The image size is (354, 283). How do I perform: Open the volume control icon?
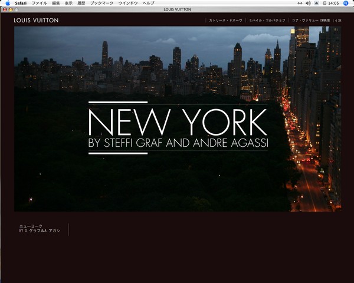(308, 3)
